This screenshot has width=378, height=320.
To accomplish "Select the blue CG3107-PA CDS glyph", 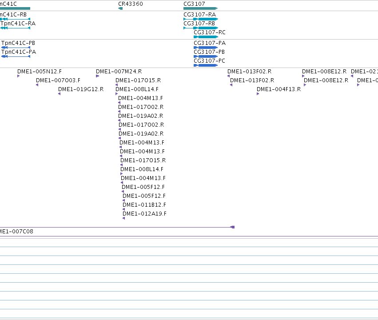I will tap(206, 48).
